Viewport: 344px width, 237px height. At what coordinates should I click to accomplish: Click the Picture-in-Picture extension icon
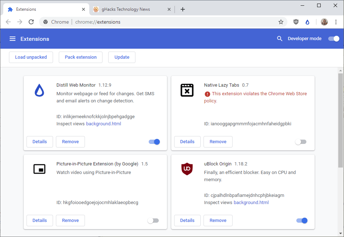coord(39,169)
